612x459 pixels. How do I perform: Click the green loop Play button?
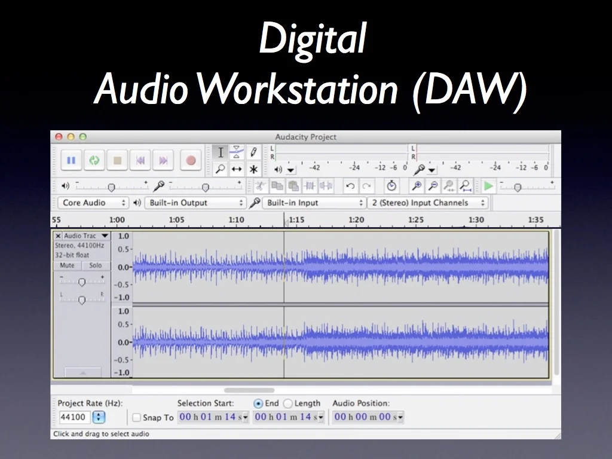point(94,160)
